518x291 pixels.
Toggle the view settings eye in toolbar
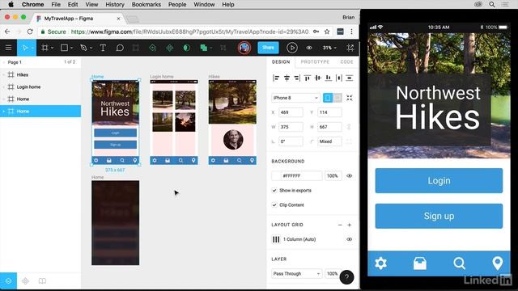coord(309,48)
